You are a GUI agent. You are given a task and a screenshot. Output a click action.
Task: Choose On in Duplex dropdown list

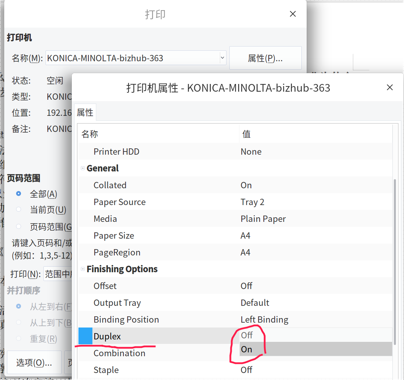click(x=316, y=349)
